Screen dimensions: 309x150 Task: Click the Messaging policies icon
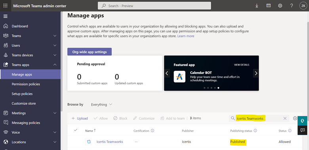(x=6, y=123)
